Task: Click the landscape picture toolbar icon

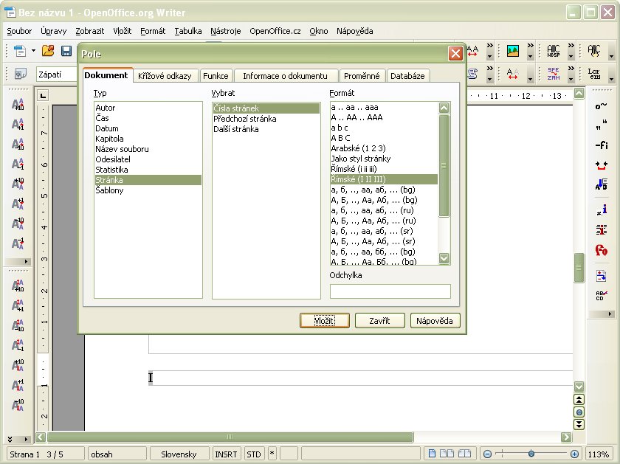Action: point(513,51)
